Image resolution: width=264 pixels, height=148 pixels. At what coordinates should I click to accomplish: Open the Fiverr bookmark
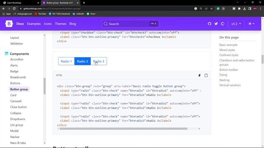(x=91, y=14)
